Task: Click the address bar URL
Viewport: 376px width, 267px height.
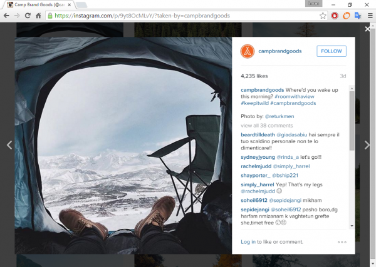Action: click(x=142, y=16)
